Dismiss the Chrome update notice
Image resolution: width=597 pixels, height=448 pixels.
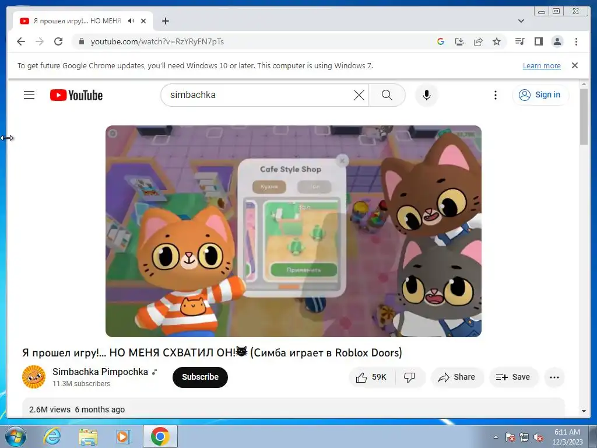click(x=575, y=65)
